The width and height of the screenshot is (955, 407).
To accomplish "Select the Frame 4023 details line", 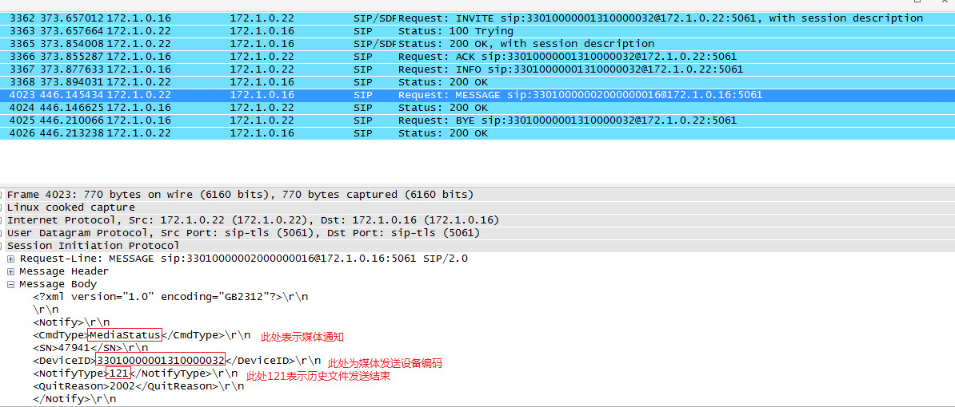I will pos(240,195).
